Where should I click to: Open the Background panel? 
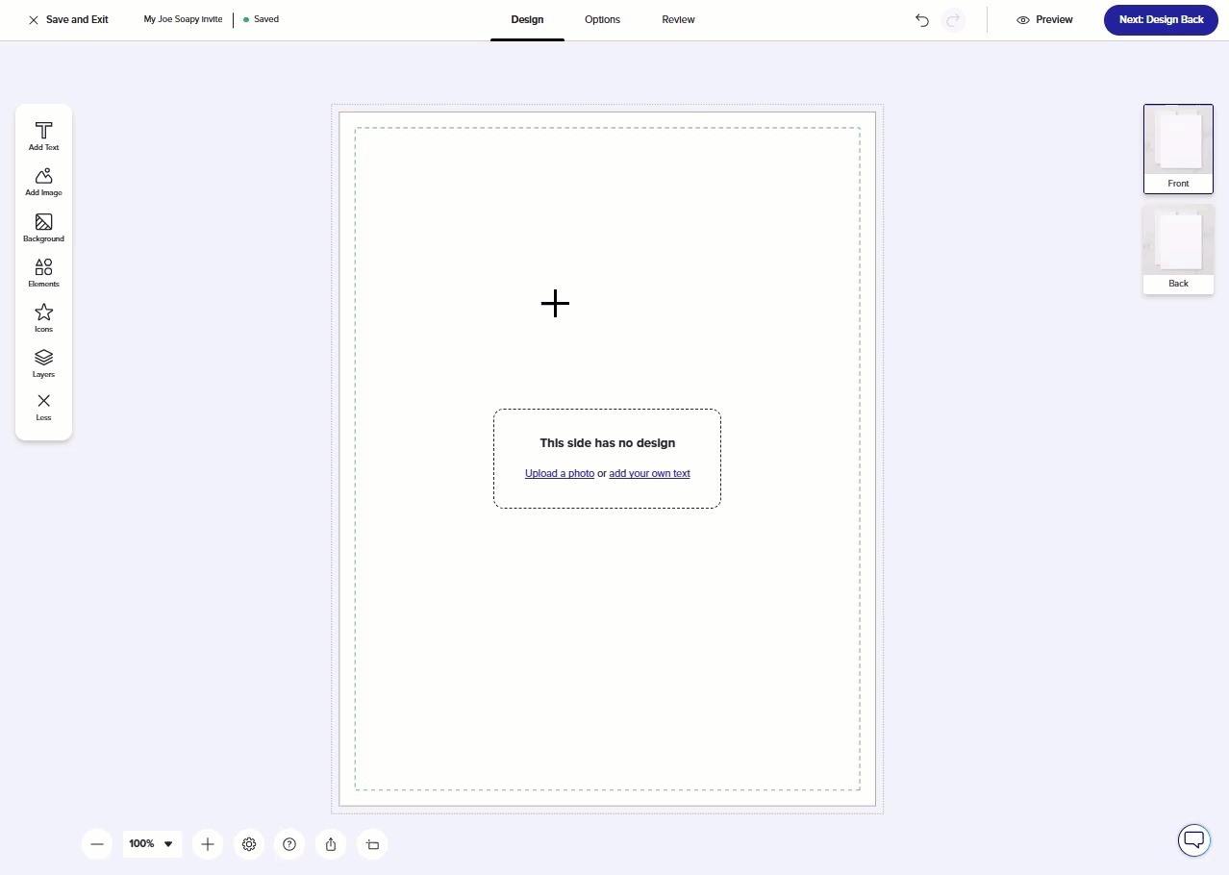coord(43,227)
